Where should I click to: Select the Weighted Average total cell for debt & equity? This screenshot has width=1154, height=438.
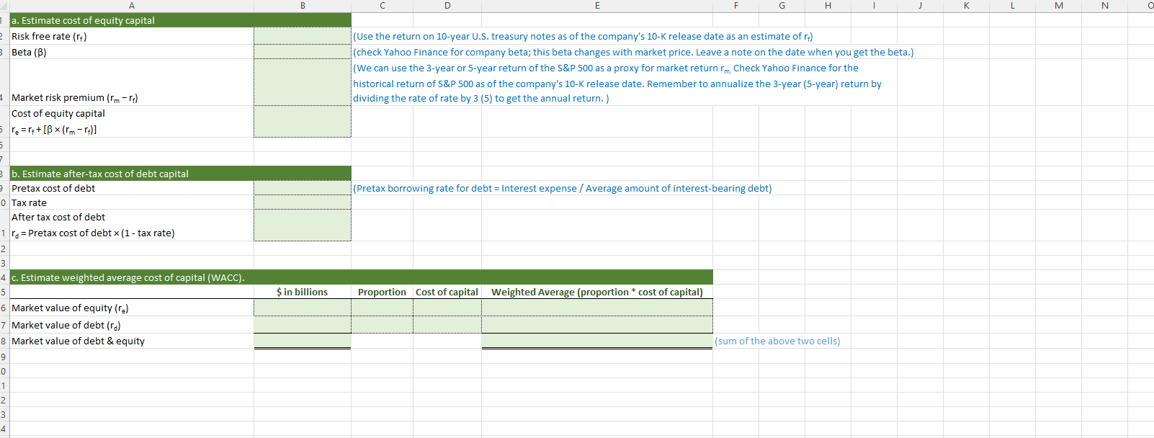click(597, 341)
